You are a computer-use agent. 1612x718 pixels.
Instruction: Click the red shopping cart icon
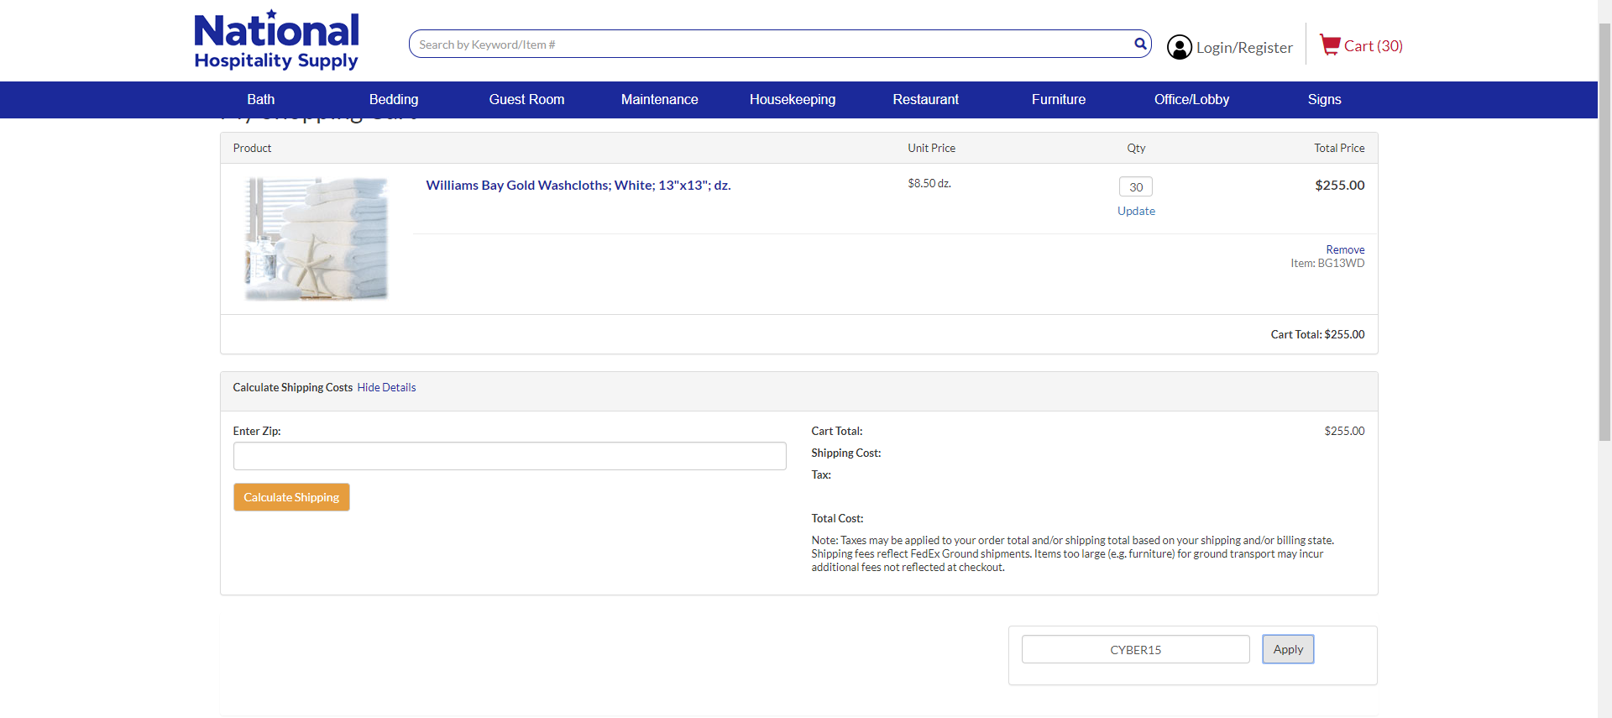click(1330, 45)
